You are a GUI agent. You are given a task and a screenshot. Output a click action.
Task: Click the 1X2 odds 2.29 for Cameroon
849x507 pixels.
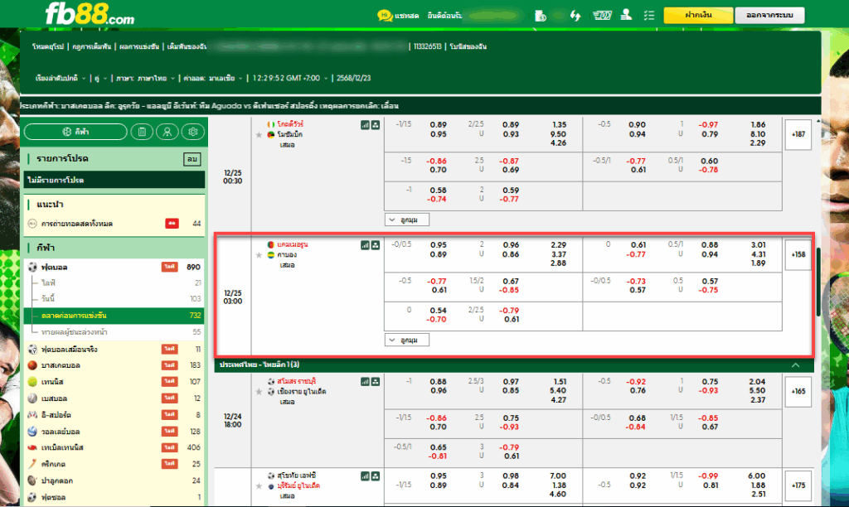[x=558, y=245]
